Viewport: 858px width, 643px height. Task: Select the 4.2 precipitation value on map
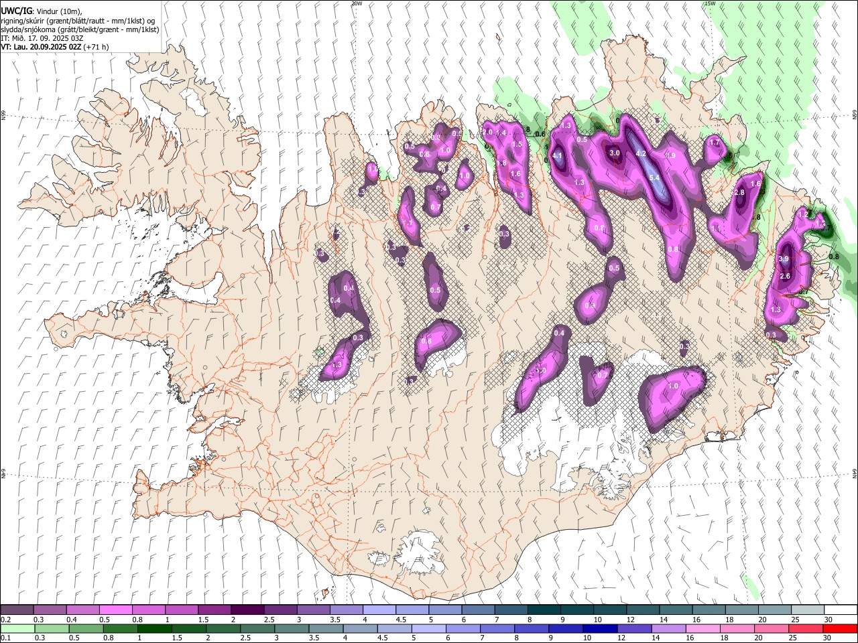click(x=640, y=154)
